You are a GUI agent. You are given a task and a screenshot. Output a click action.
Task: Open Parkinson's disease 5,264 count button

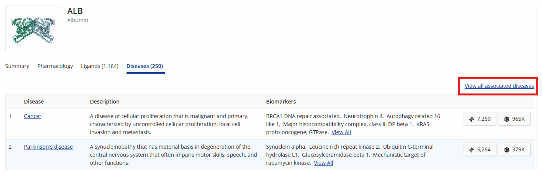click(x=480, y=149)
